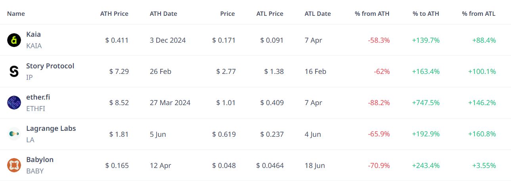Open the ether.fi name link
This screenshot has width=511, height=181.
pyautogui.click(x=38, y=97)
